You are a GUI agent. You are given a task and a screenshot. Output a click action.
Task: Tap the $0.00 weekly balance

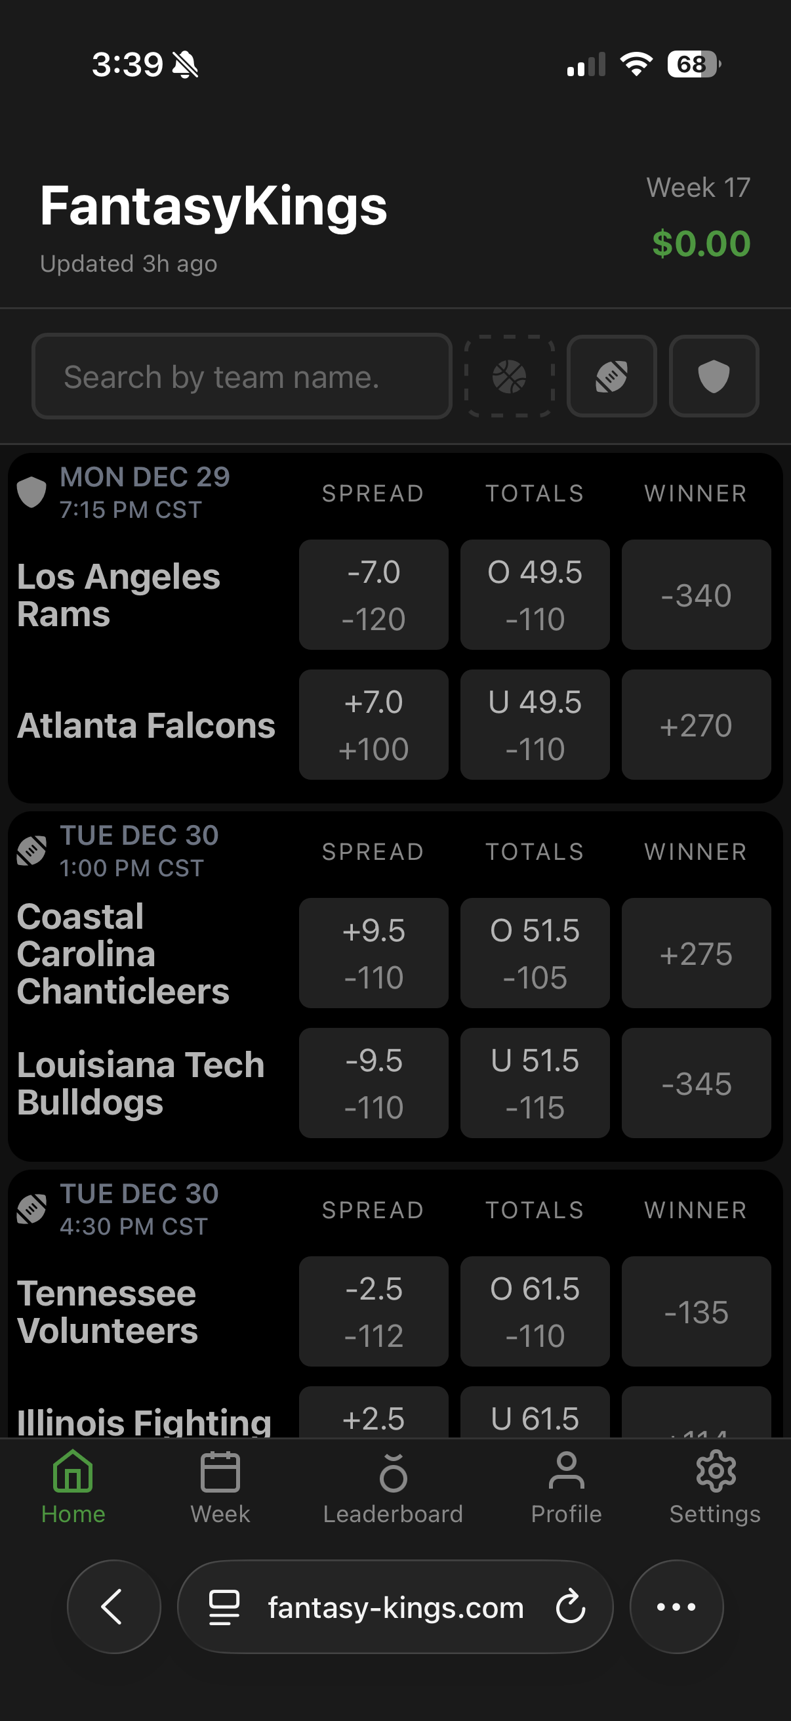tap(701, 243)
